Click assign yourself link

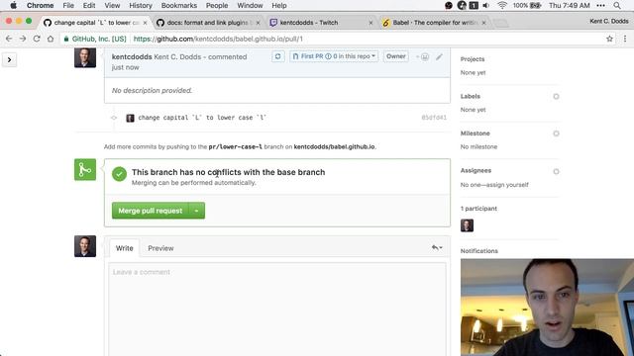pyautogui.click(x=508, y=185)
